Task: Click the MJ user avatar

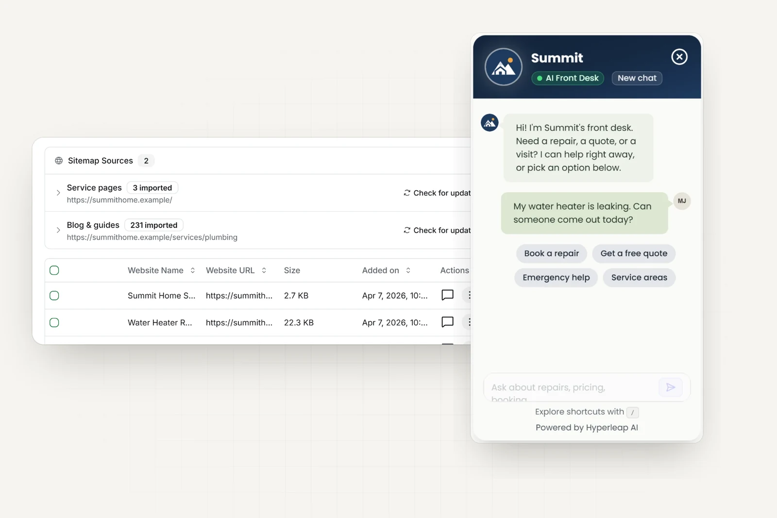Action: tap(682, 201)
